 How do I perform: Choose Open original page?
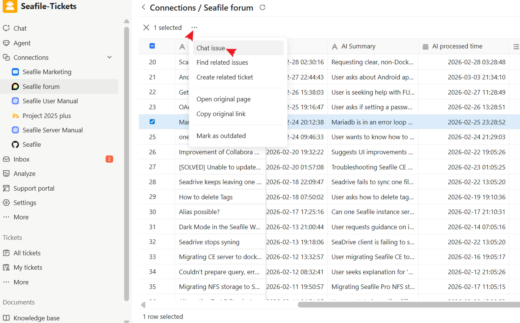[238, 99]
